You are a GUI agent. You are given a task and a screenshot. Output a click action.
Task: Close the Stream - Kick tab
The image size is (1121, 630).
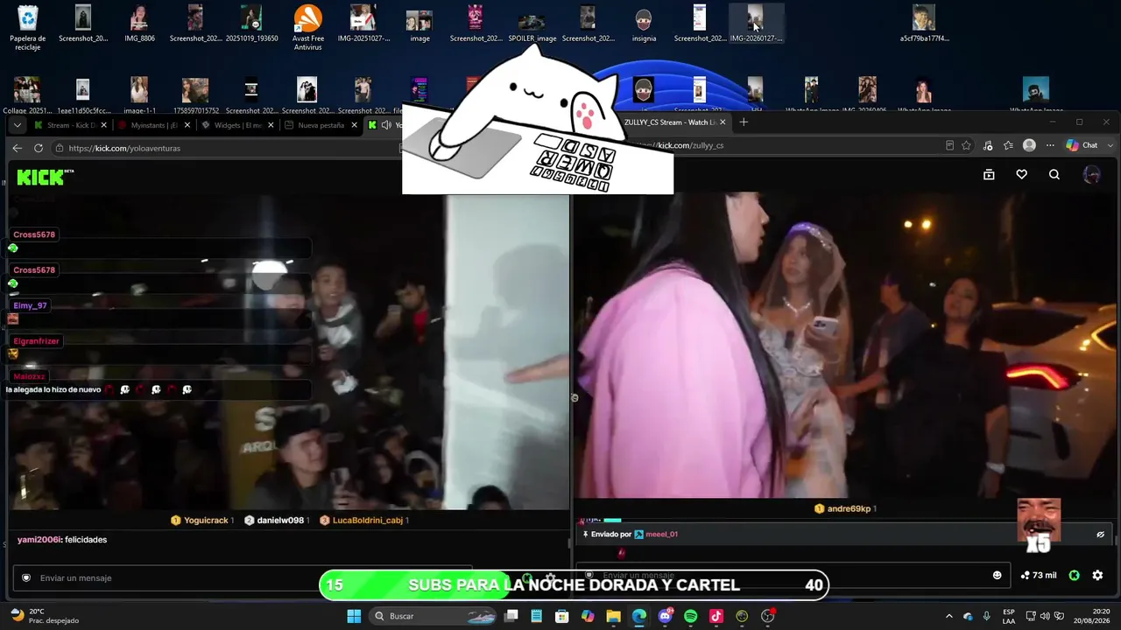click(102, 125)
